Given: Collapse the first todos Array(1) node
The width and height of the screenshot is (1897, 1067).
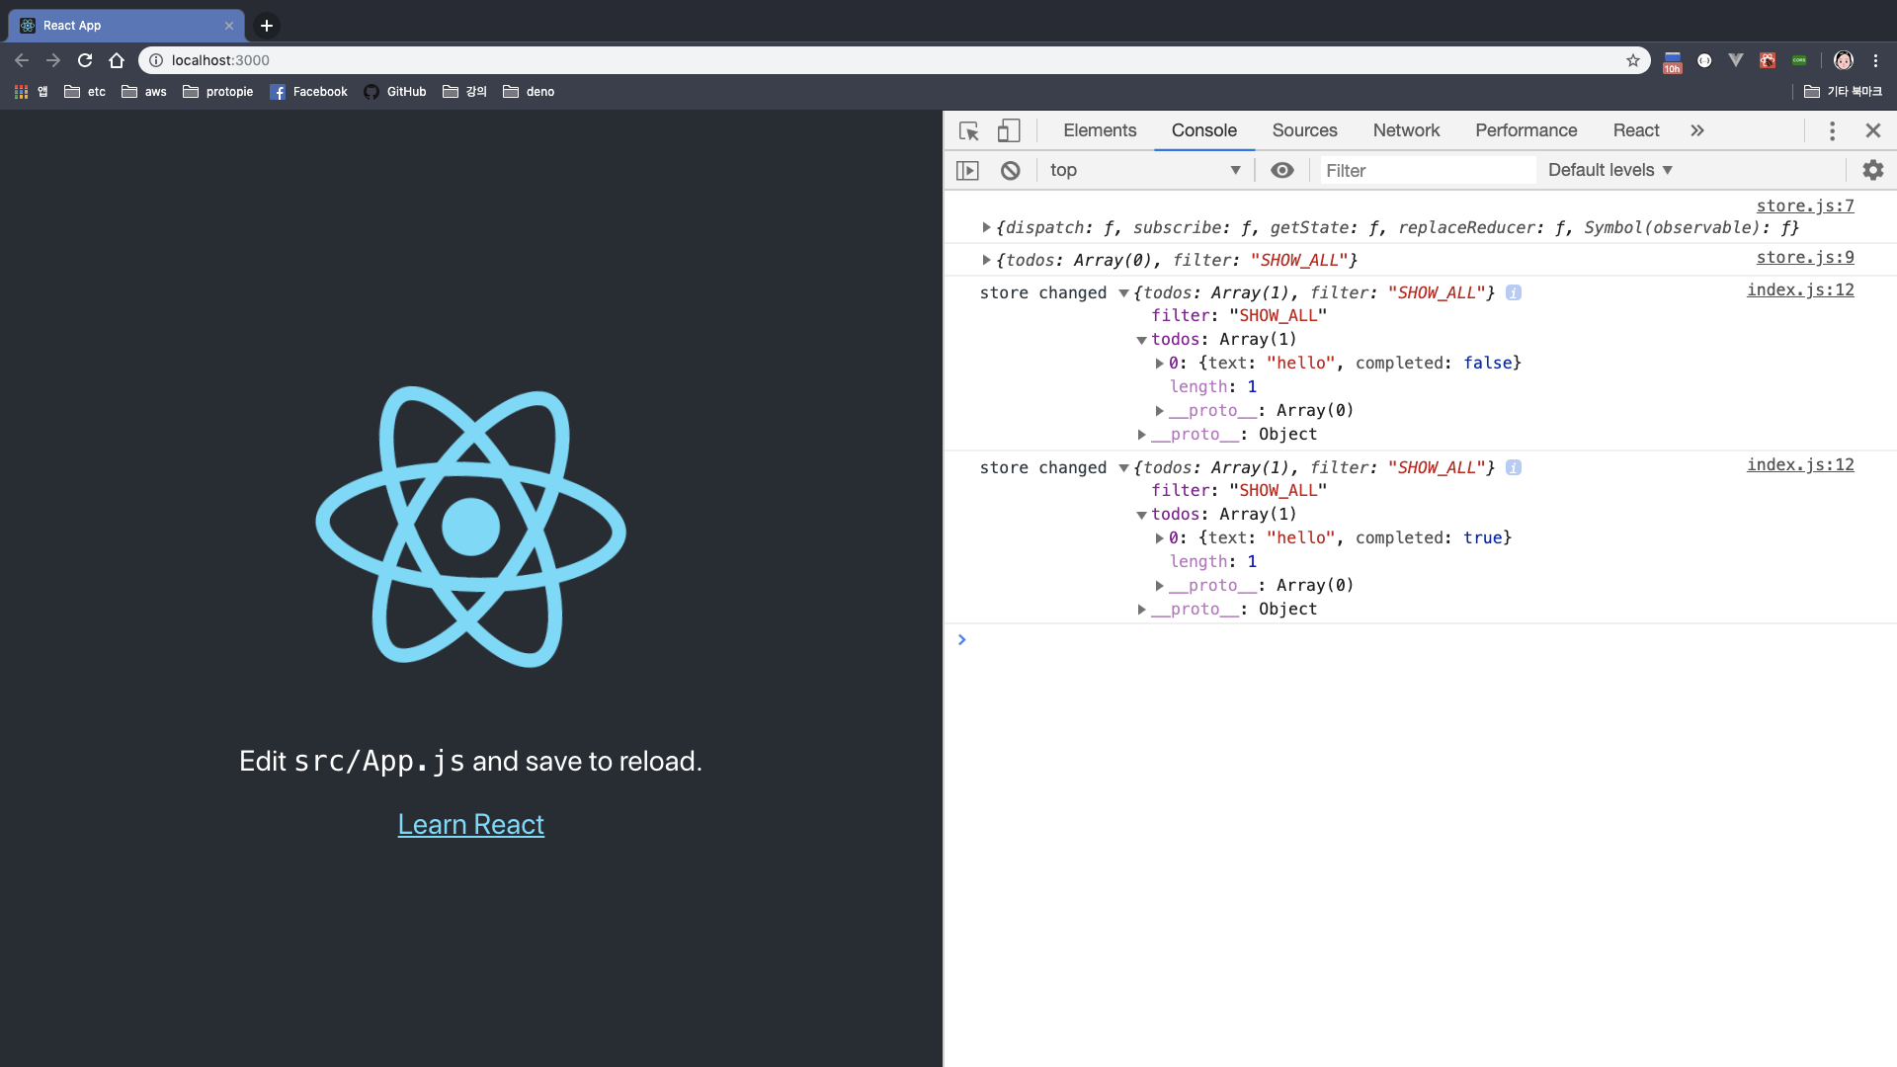Looking at the screenshot, I should click(x=1141, y=340).
